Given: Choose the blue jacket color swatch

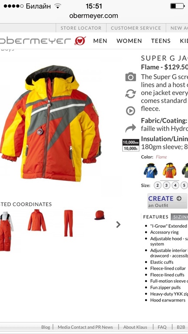Looking at the screenshot, I should point(151,170).
